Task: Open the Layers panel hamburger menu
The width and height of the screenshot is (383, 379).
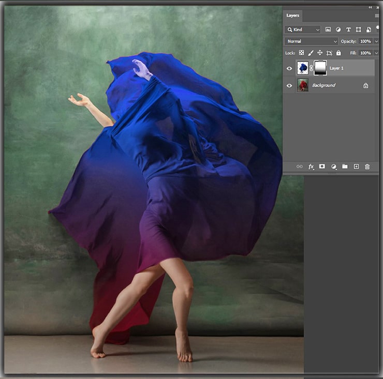Action: click(x=376, y=16)
